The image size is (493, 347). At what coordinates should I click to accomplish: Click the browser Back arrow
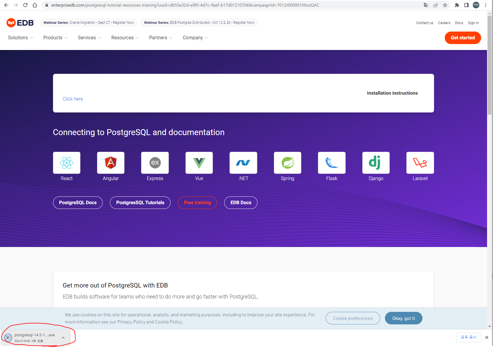click(6, 5)
